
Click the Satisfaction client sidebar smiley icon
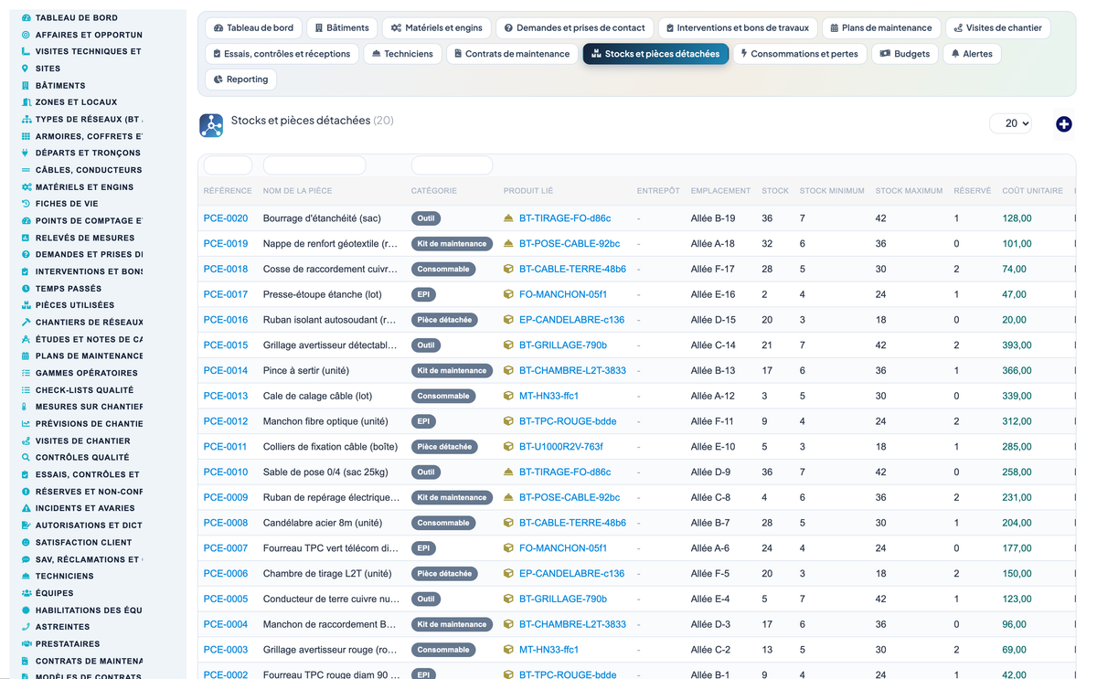pos(26,542)
